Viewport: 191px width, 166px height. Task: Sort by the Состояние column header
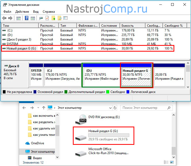[x=110, y=26]
